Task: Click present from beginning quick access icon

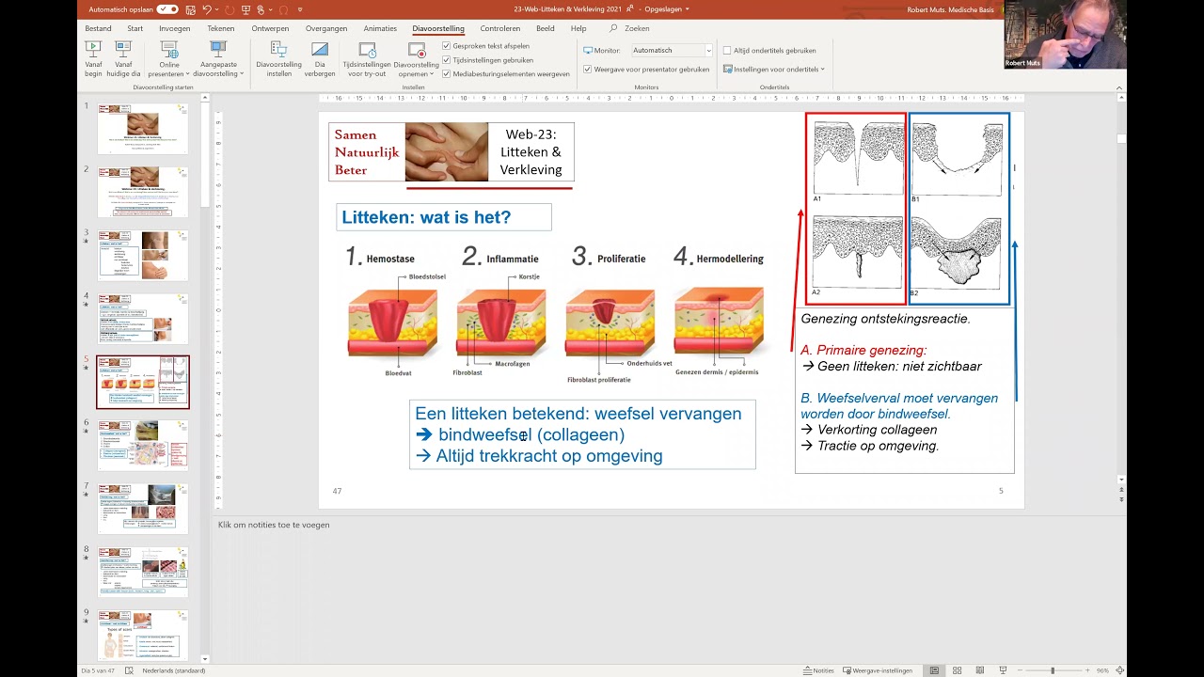Action: tap(246, 9)
